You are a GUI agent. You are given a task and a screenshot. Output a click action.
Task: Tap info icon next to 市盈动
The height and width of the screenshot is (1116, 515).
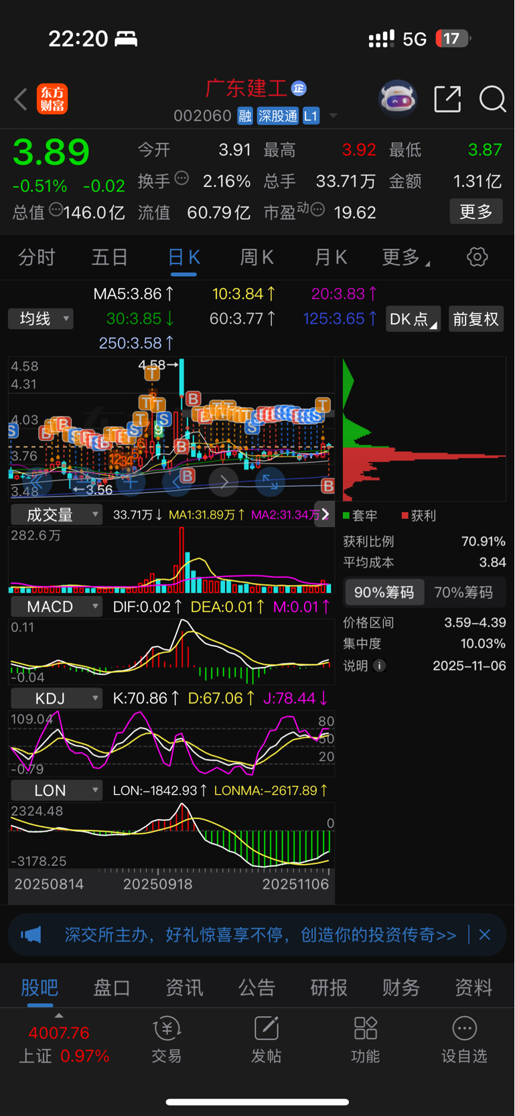318,210
